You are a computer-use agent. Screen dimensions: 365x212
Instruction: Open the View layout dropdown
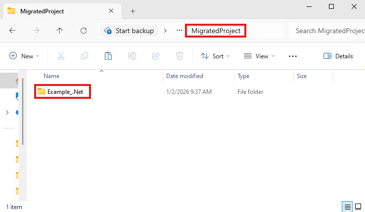pyautogui.click(x=259, y=56)
